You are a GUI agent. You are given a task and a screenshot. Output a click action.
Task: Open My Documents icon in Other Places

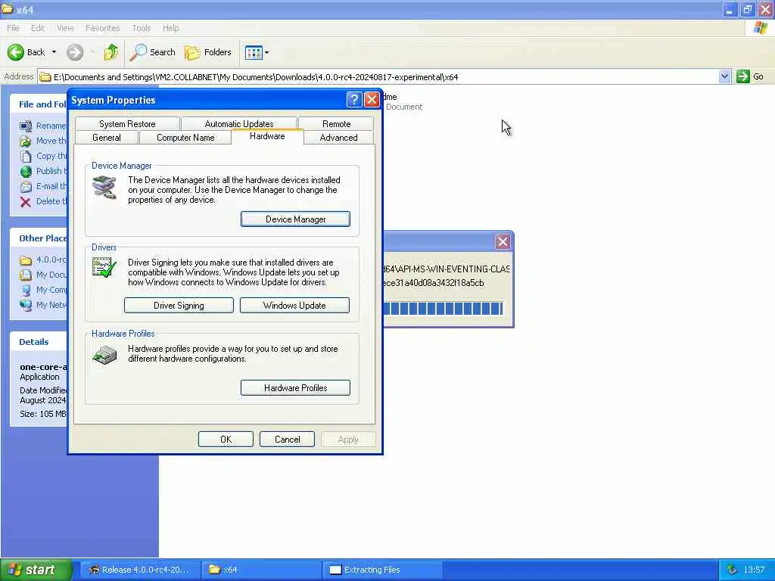26,275
